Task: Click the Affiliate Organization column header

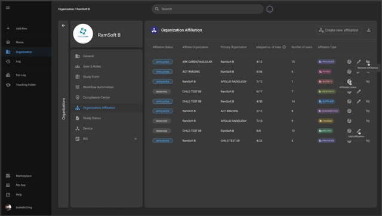Action: 195,47
